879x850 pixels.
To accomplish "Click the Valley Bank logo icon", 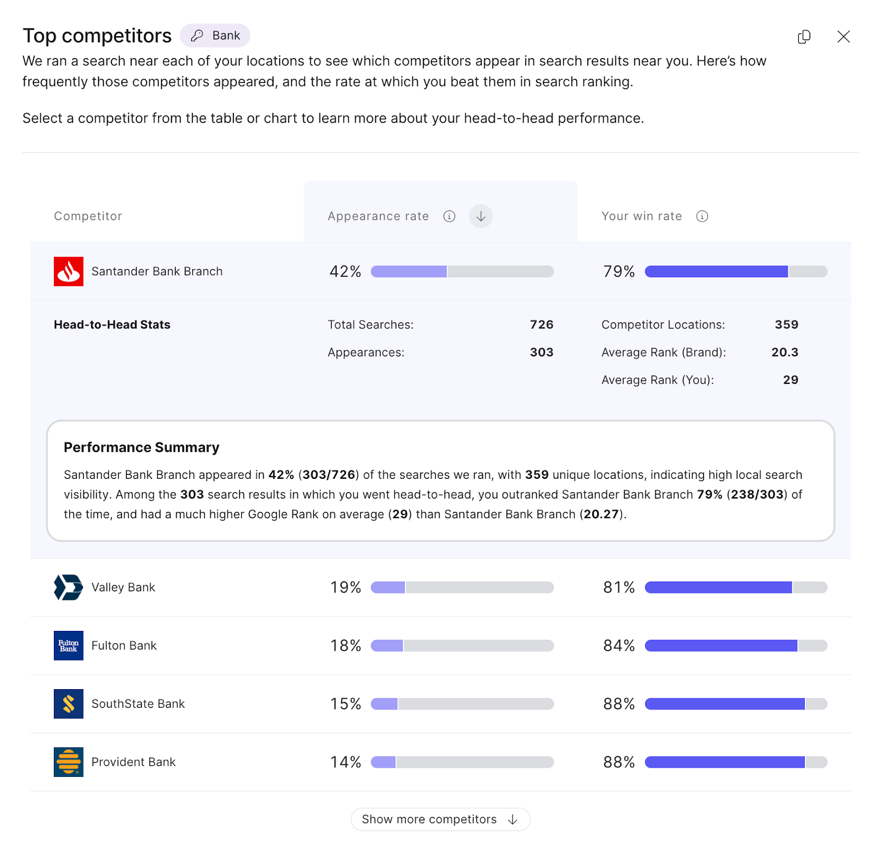I will point(69,588).
